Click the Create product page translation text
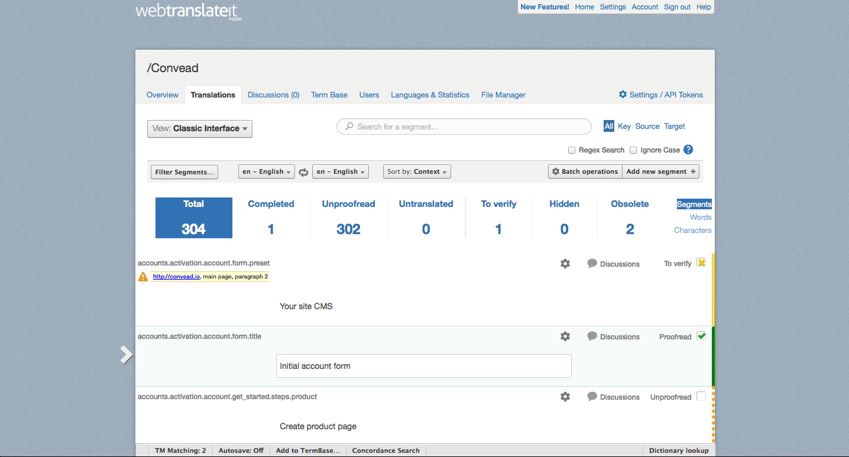The image size is (849, 457). [318, 426]
